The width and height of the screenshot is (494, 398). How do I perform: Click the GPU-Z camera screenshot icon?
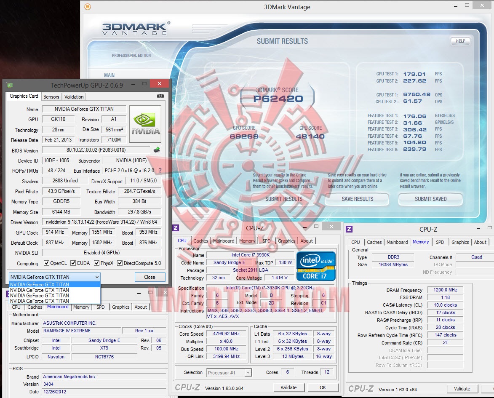[x=160, y=96]
